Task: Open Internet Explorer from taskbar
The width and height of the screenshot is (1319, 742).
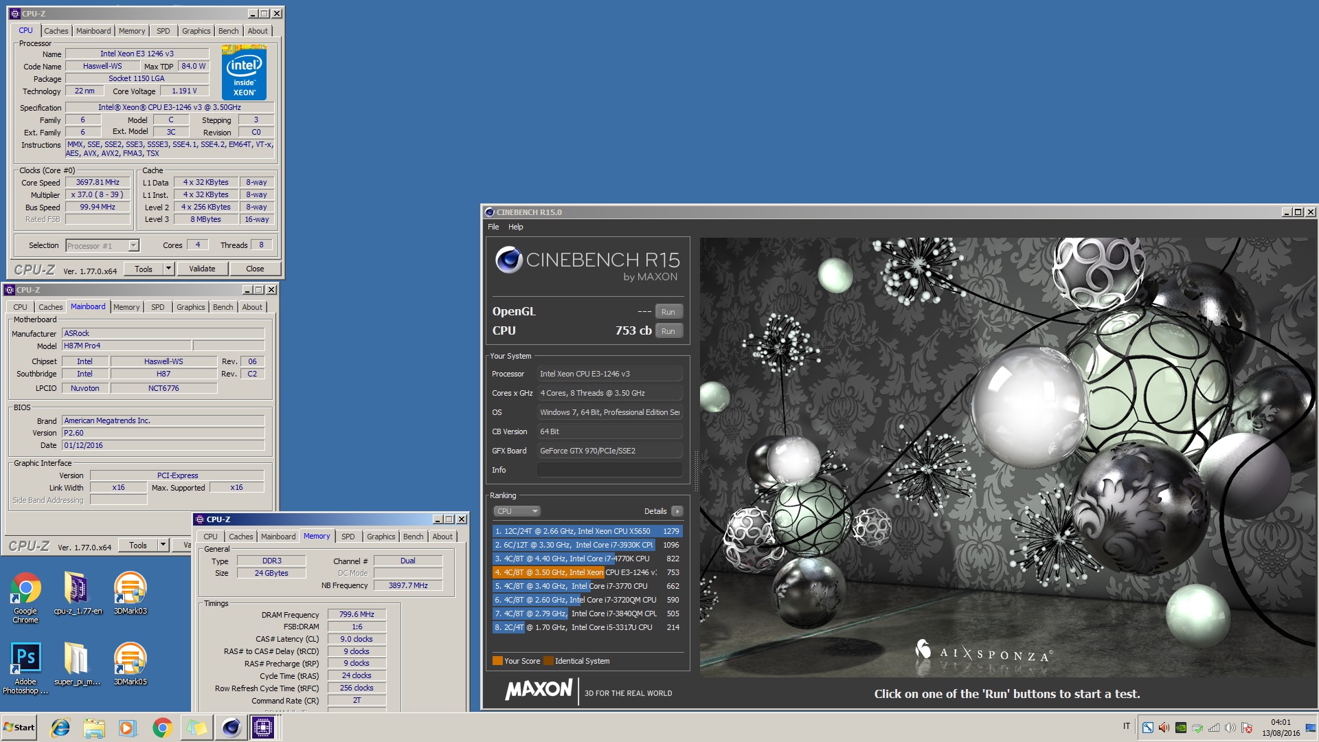Action: pyautogui.click(x=60, y=728)
